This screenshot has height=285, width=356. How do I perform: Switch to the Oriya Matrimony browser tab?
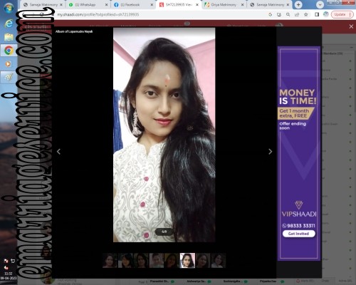coord(224,5)
